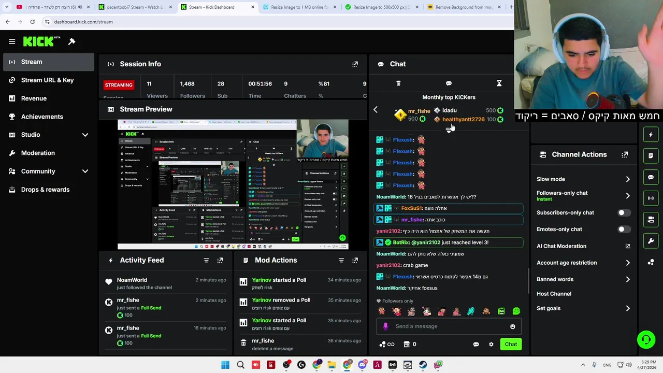The image size is (663, 373).
Task: Filter the Mod Actions list
Action: pyautogui.click(x=341, y=260)
